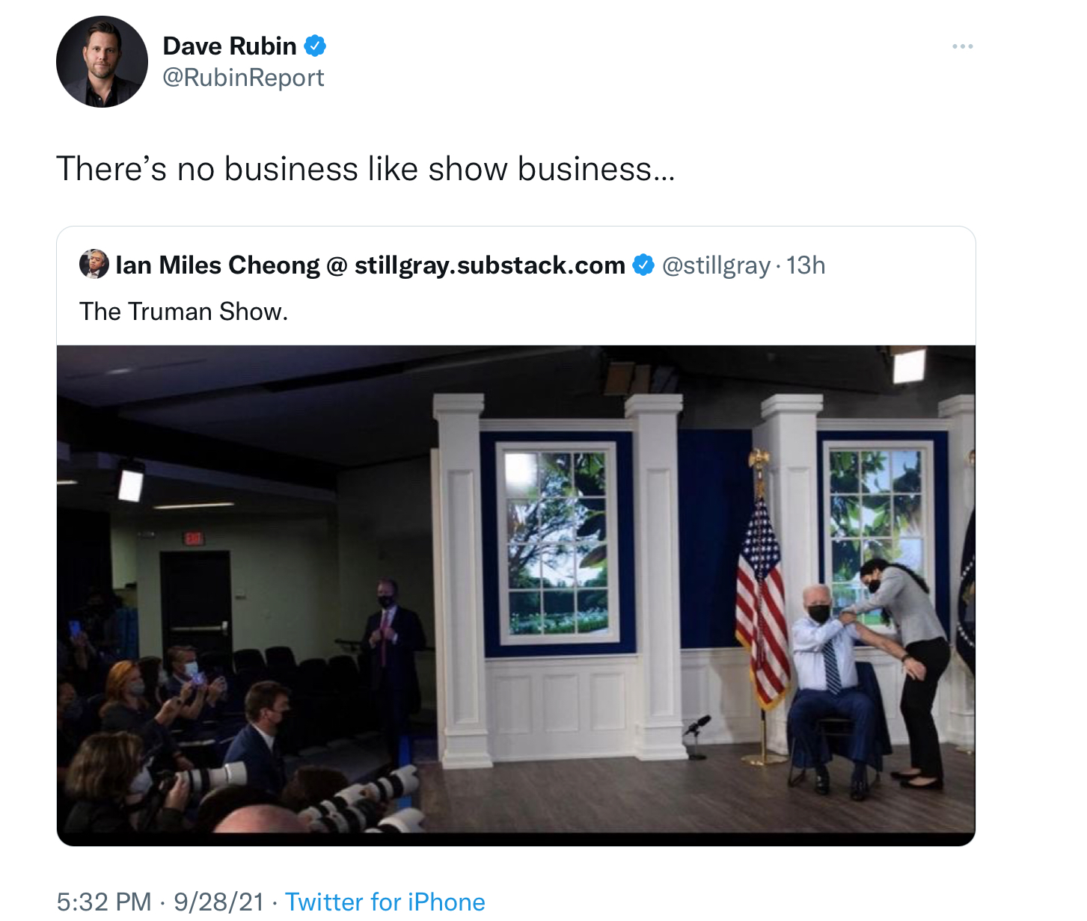Click the "There's no business like show business" text
The image size is (1087, 921).
click(x=366, y=169)
